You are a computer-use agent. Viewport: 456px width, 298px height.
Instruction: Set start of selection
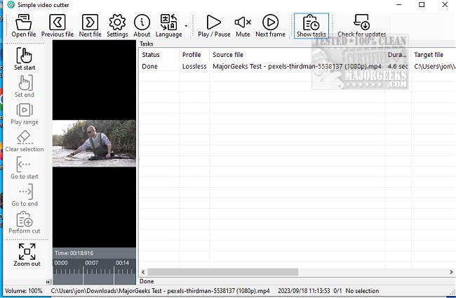pos(25,58)
